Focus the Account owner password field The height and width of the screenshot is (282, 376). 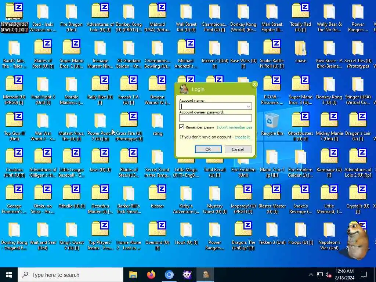point(215,118)
